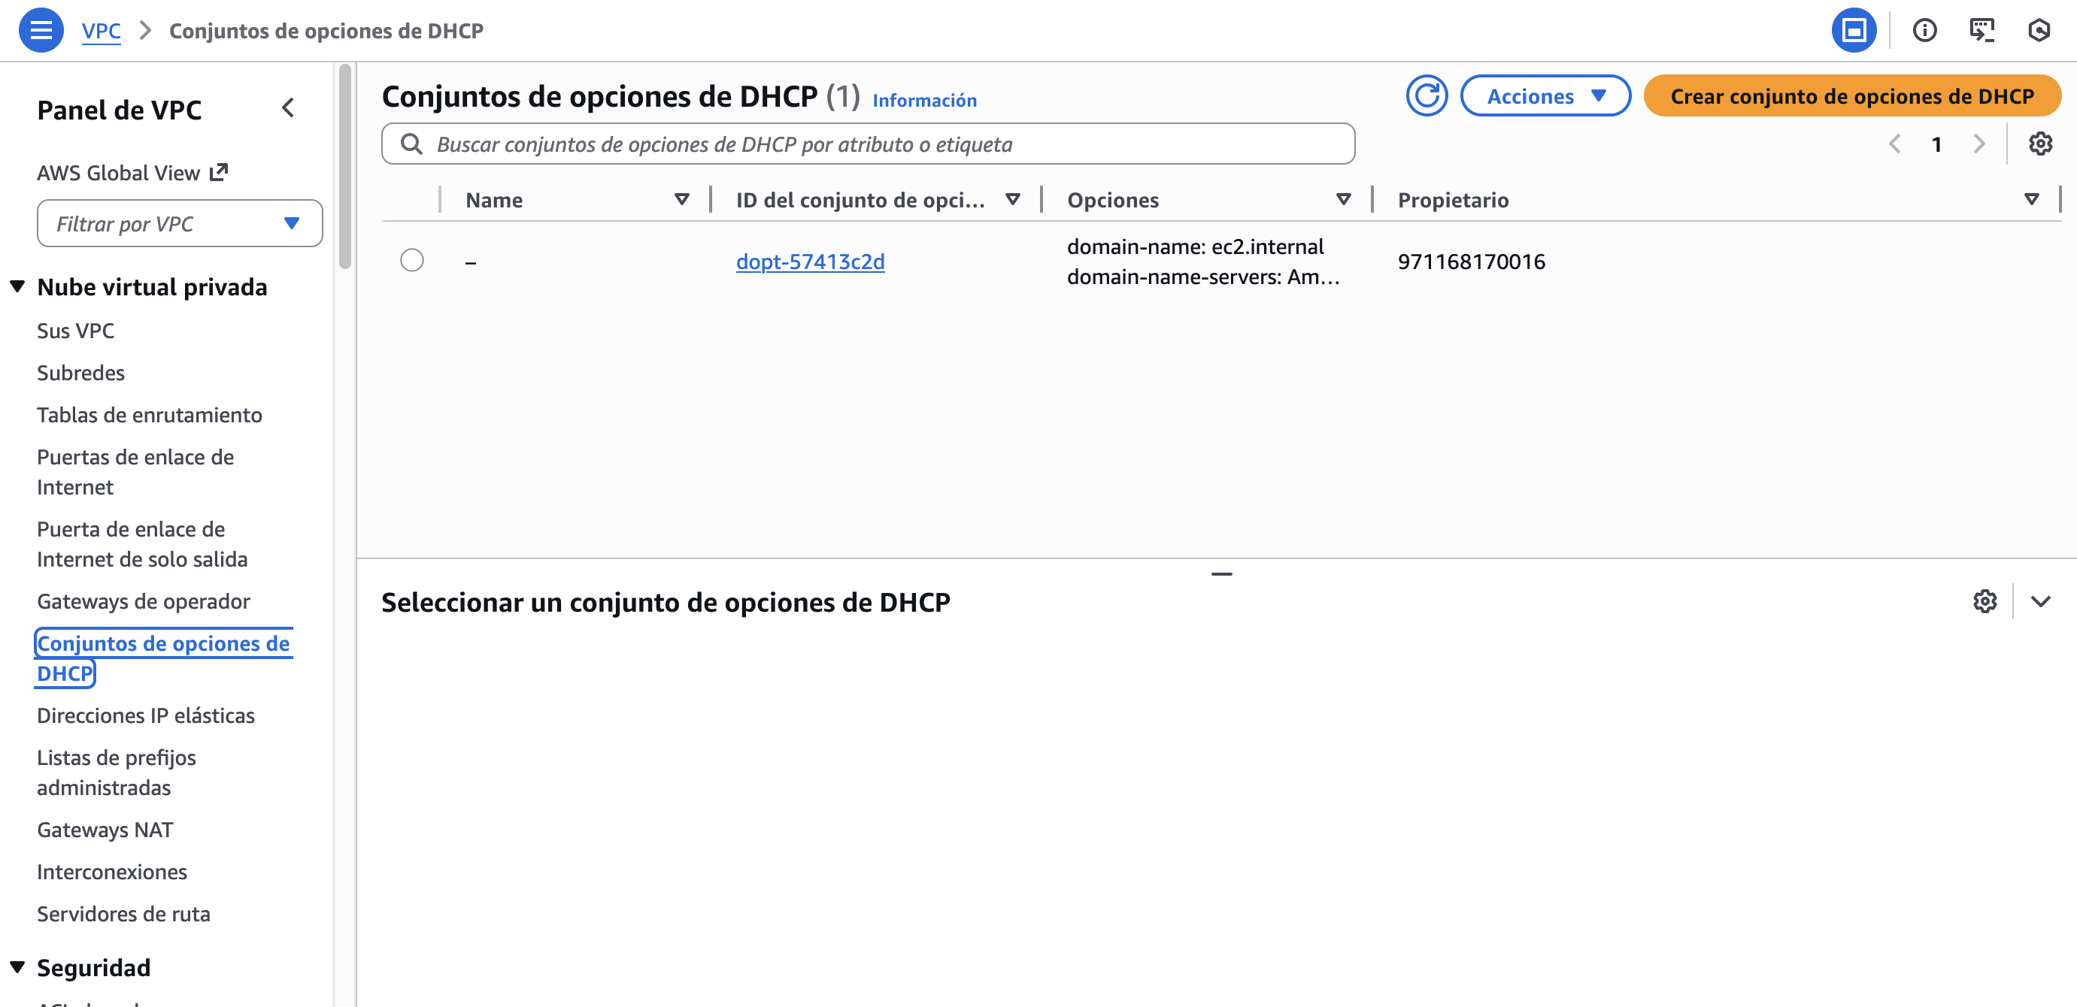Collapse the Panel de VPC sidebar
Image resolution: width=2077 pixels, height=1007 pixels.
288,108
